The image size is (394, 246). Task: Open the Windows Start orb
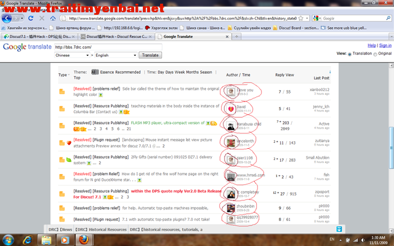click(x=8, y=240)
